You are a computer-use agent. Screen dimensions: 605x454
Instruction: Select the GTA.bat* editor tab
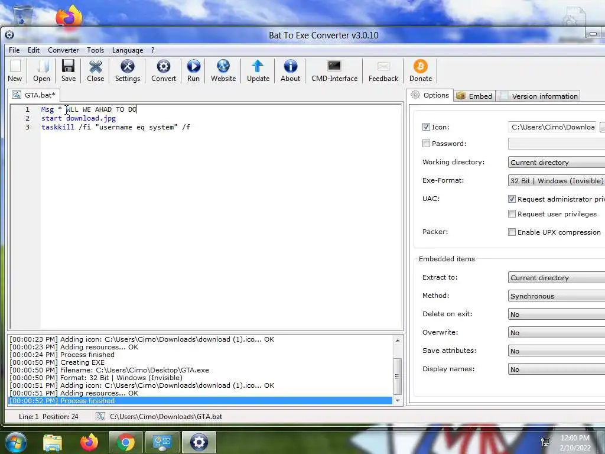point(34,95)
